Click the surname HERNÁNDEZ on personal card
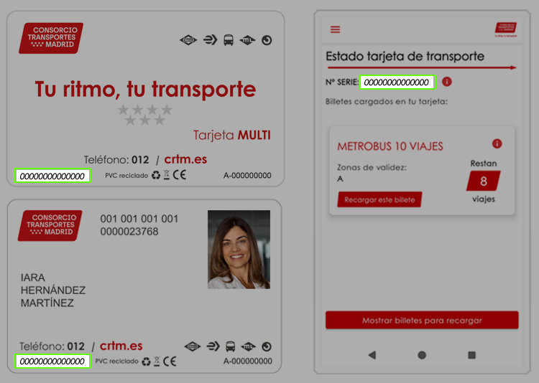Screen dimensions: 539x383 tap(53, 290)
